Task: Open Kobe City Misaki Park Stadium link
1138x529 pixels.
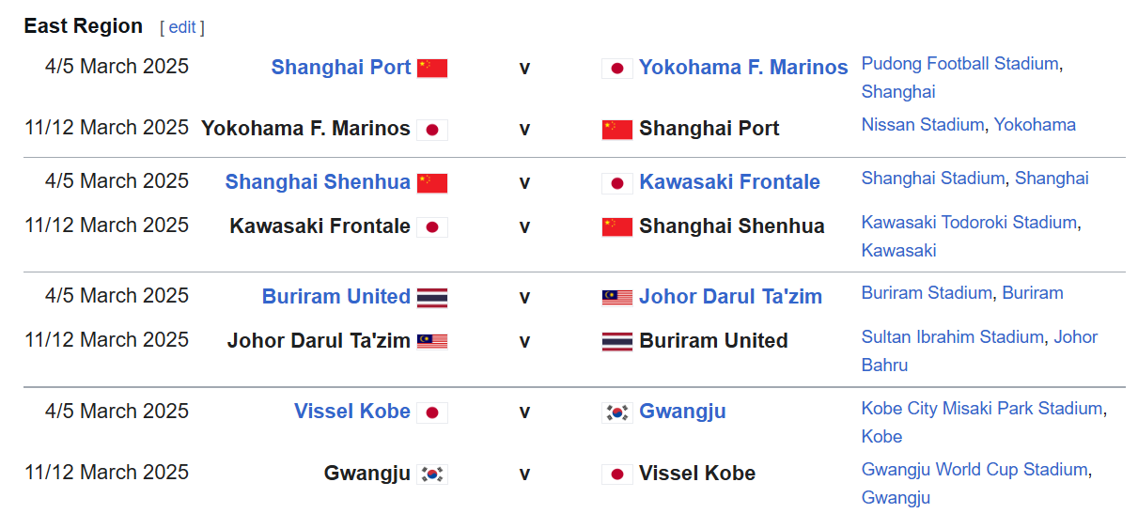Action: [982, 409]
